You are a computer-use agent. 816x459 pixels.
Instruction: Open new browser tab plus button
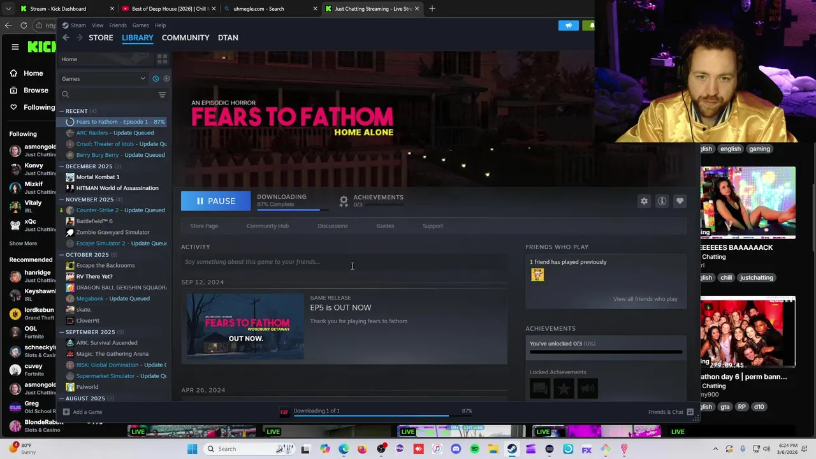pos(432,9)
